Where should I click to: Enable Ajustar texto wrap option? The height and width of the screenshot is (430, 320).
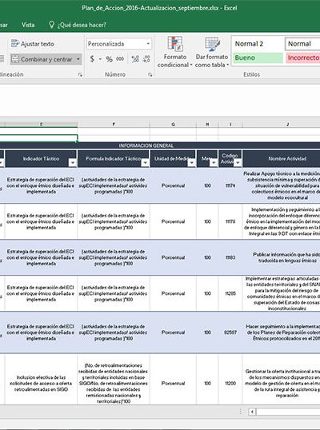click(x=32, y=44)
